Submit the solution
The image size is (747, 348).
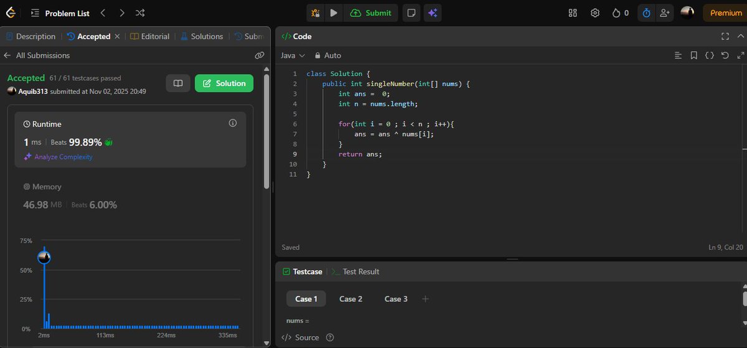[371, 12]
